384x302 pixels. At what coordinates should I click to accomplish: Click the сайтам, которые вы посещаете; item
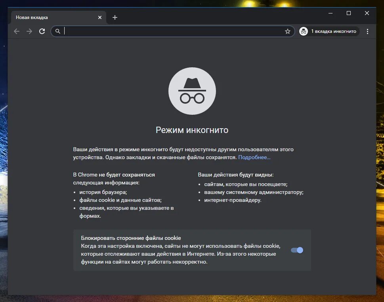[246, 184]
